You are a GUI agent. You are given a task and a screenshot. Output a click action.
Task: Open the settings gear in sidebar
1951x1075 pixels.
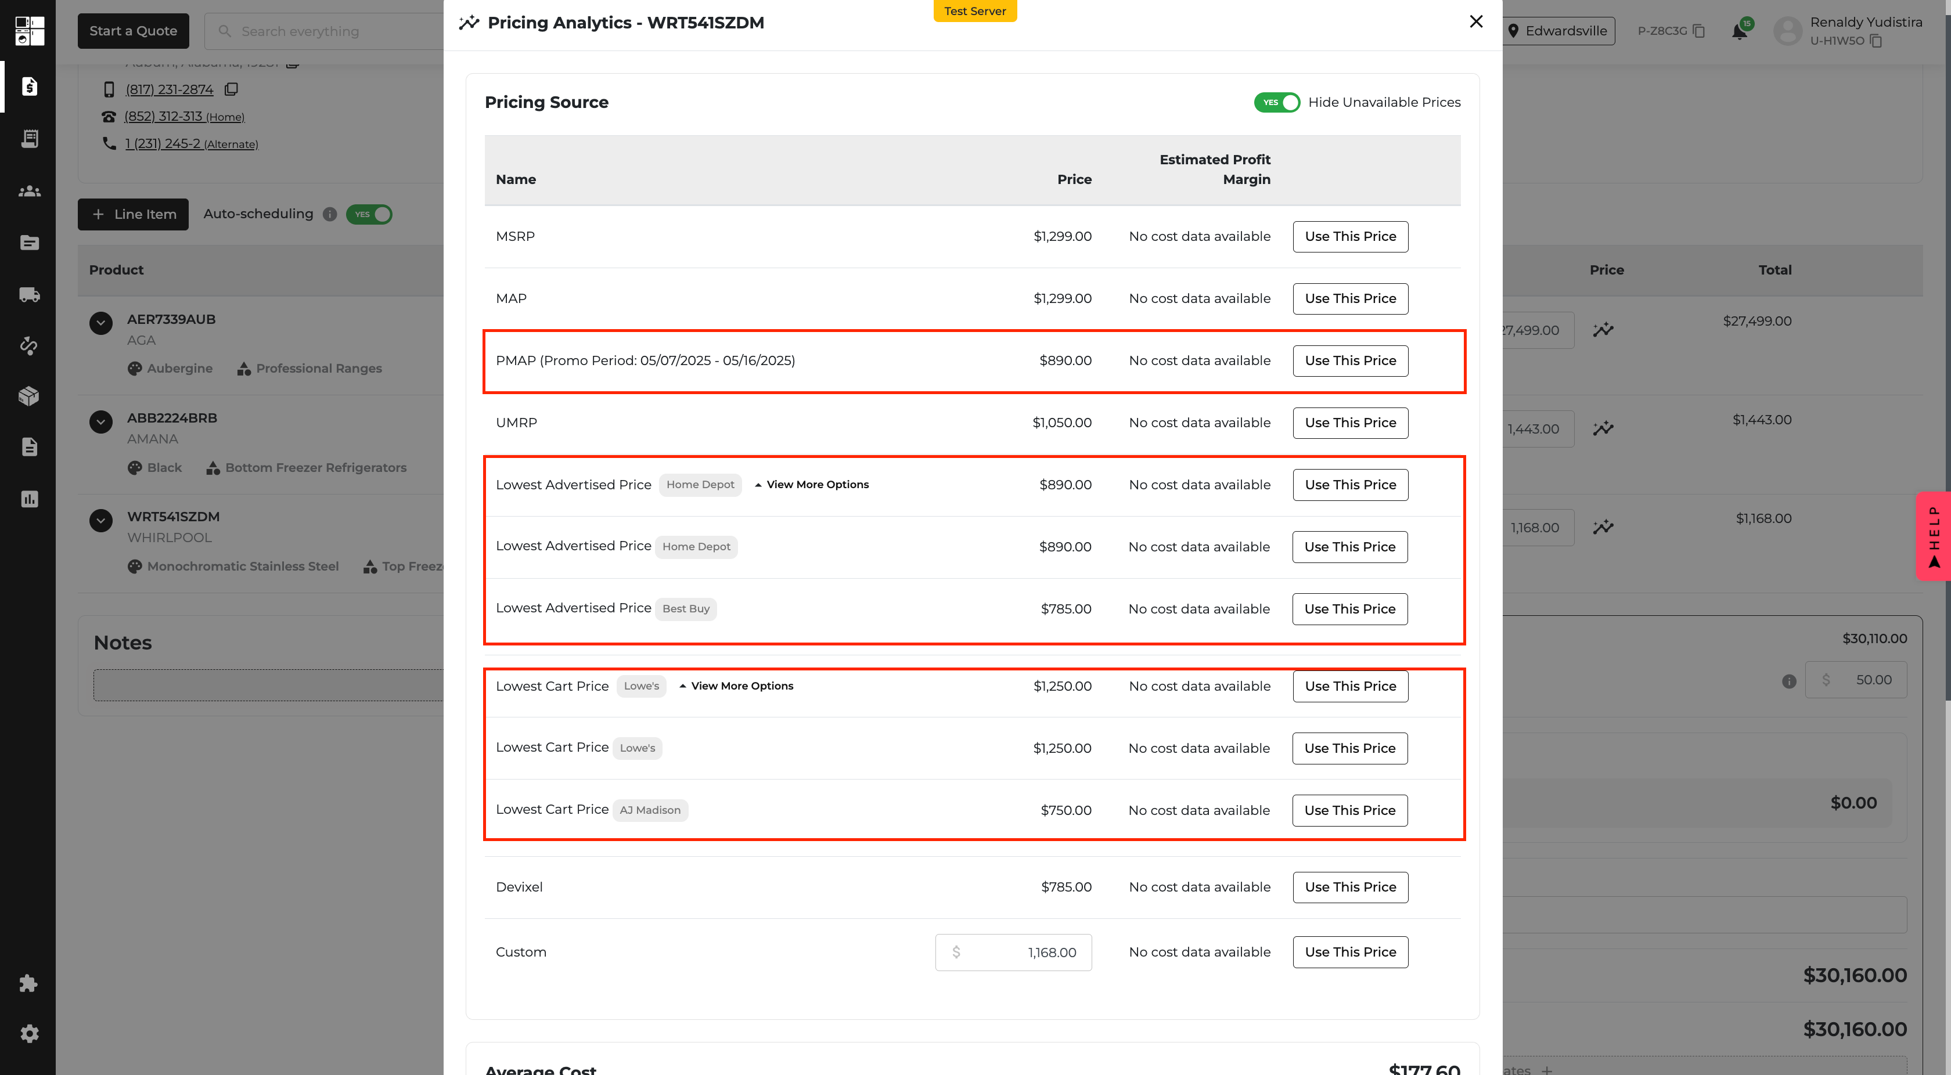(x=29, y=1033)
